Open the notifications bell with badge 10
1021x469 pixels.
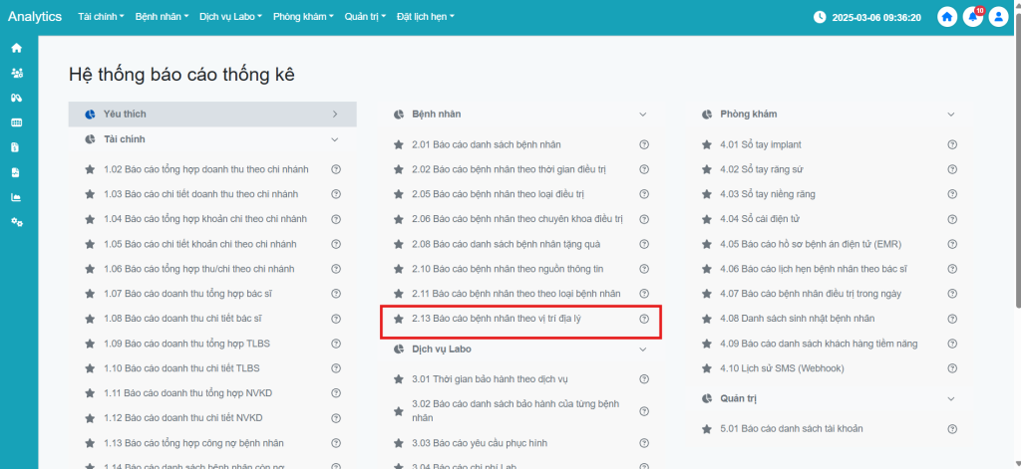point(972,17)
